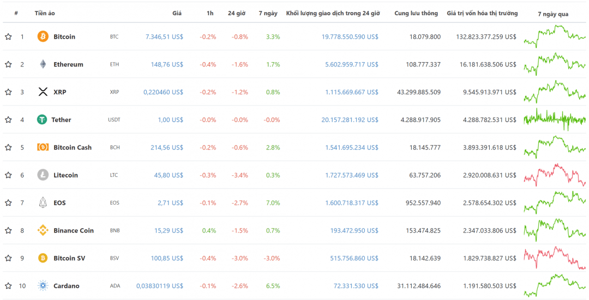Select XRP supply 43.299.885.509
This screenshot has width=589, height=300.
point(419,92)
